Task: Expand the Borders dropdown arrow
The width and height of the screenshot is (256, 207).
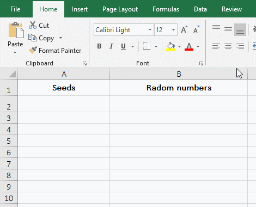Action: point(156,47)
